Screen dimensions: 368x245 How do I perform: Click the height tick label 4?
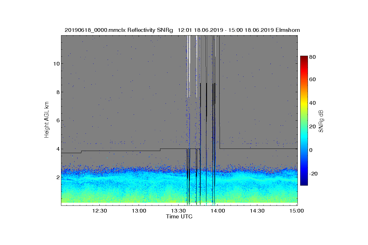click(x=57, y=149)
